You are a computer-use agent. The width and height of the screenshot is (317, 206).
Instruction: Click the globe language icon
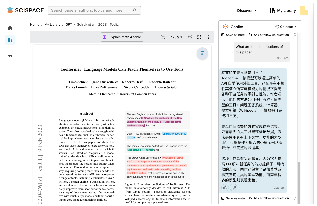tap(277, 27)
